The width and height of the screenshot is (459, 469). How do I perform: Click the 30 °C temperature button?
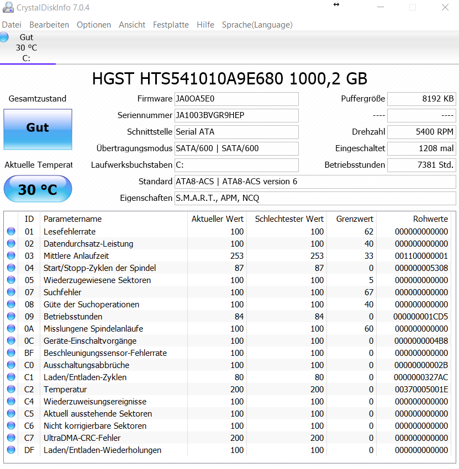[38, 189]
